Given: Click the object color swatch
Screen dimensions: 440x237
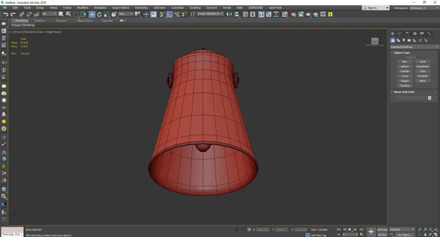Looking at the screenshot, I should (x=429, y=98).
